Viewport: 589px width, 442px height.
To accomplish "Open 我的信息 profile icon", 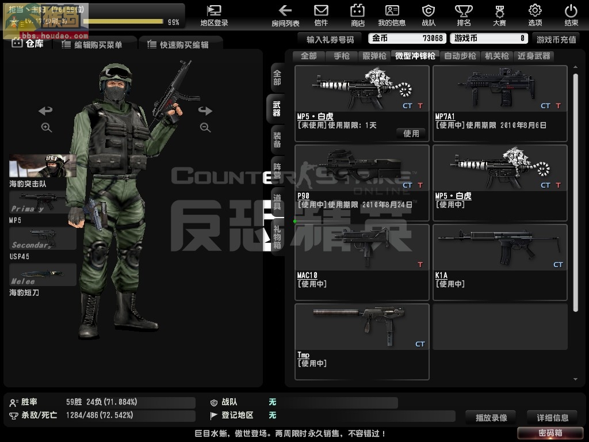I will tap(392, 16).
